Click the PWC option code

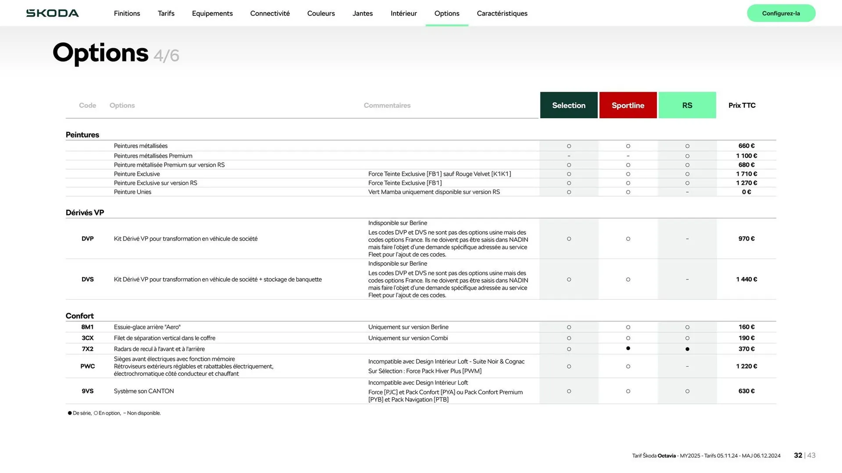tap(87, 366)
